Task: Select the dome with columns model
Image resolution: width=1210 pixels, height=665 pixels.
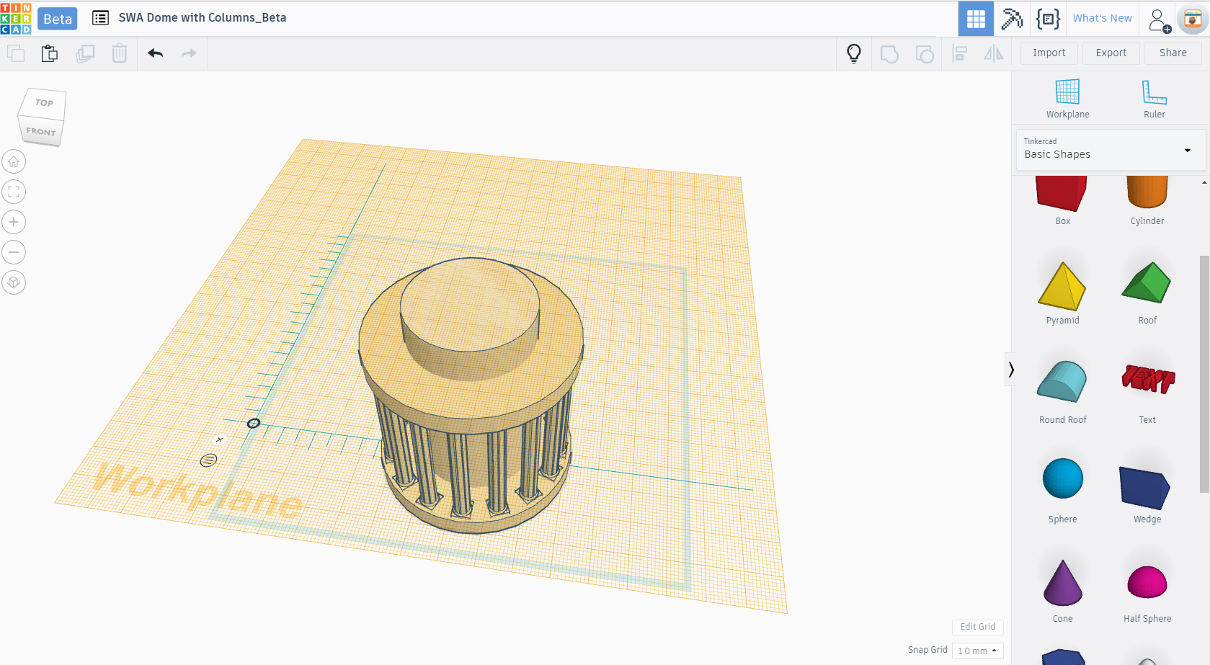Action: click(x=472, y=396)
